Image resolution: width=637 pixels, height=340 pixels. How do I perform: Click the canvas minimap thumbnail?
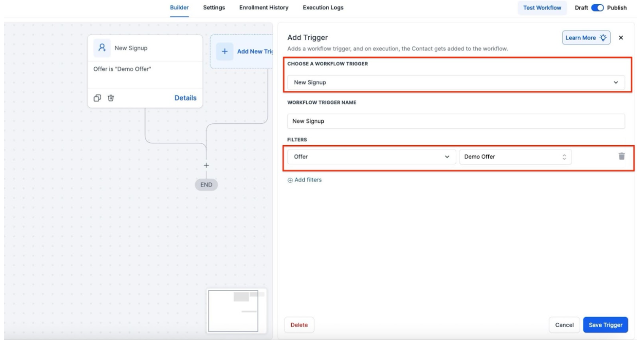click(x=237, y=310)
